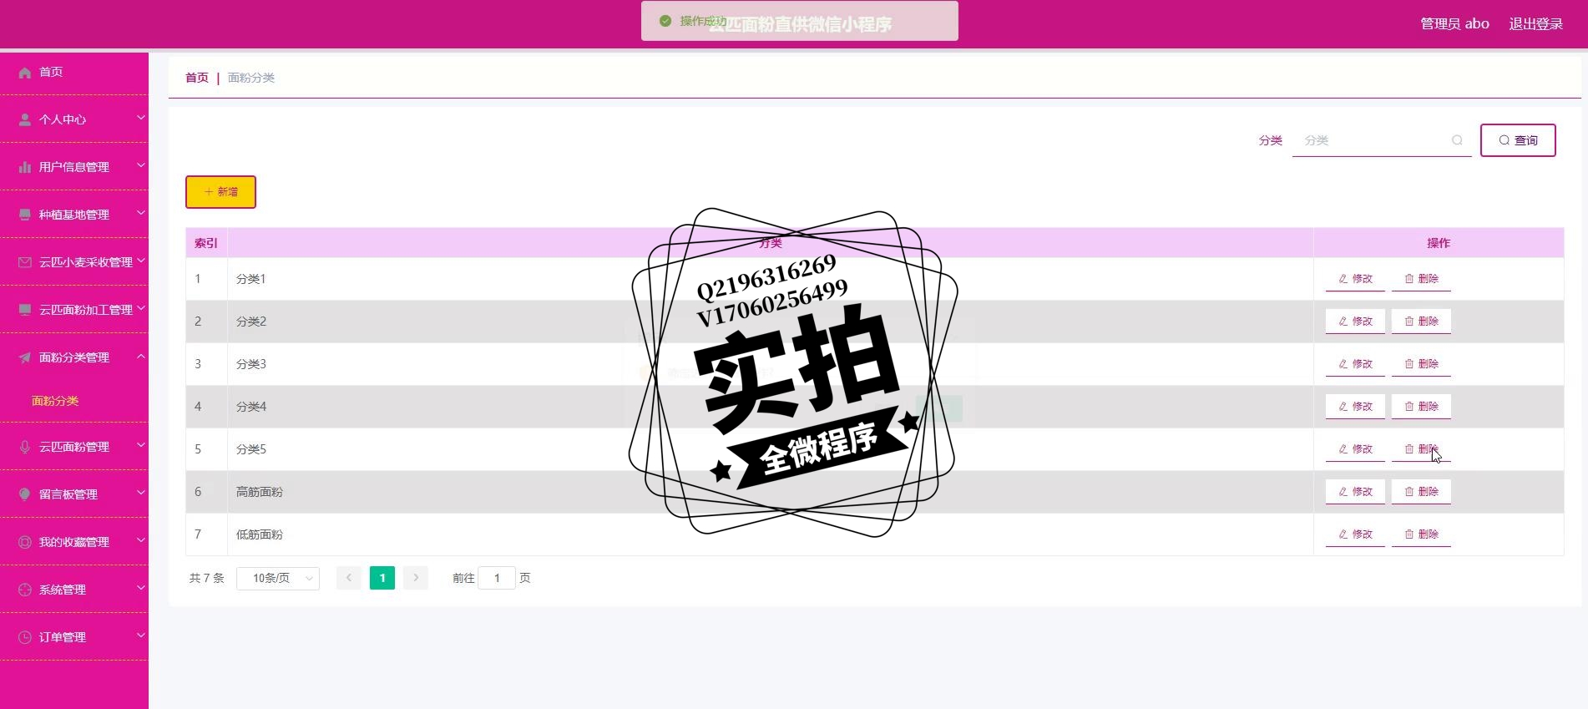Select page 1 in pagination

pos(382,578)
